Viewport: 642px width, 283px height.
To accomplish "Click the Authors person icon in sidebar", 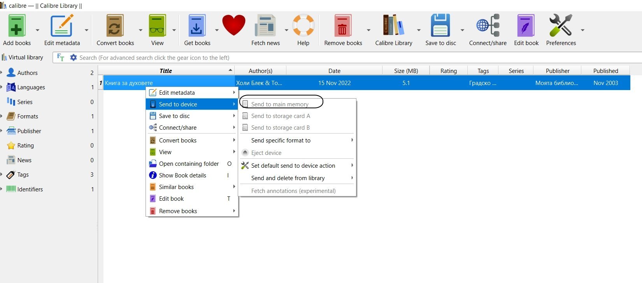I will coord(11,72).
